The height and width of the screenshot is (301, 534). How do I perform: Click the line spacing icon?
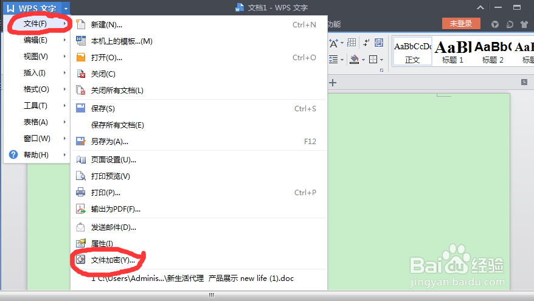tap(333, 60)
